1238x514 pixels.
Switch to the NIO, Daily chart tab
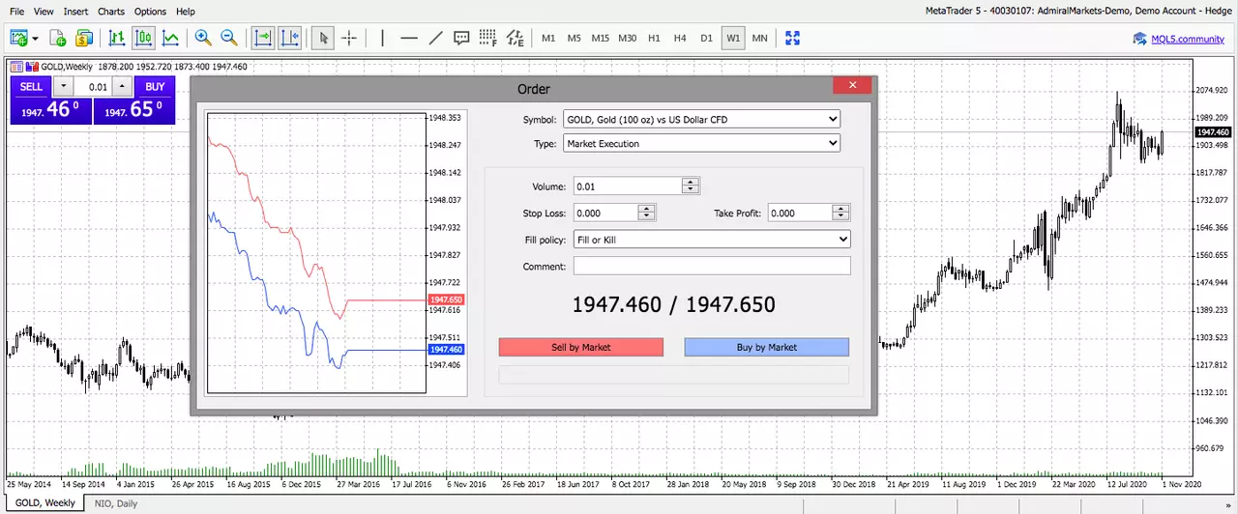(115, 503)
